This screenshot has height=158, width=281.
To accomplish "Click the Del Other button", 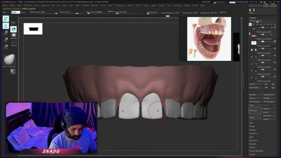I will (270, 116).
